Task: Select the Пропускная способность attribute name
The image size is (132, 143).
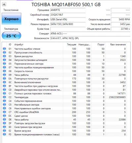Action: tap(28, 53)
